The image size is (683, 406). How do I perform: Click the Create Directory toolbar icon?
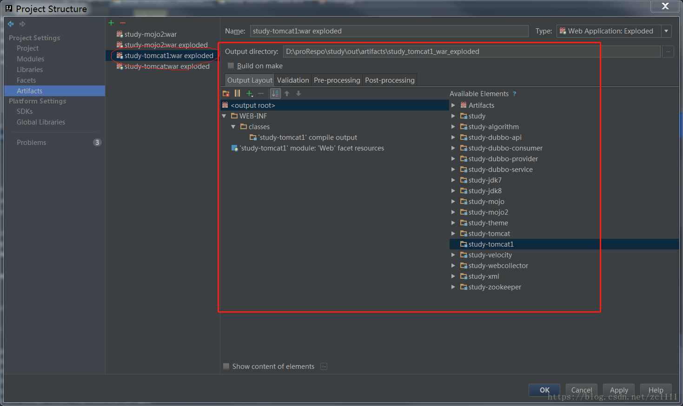(226, 93)
